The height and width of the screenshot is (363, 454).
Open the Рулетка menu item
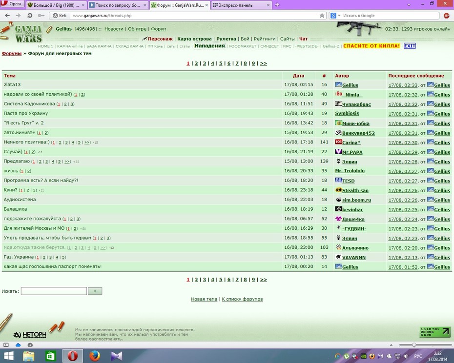226,39
